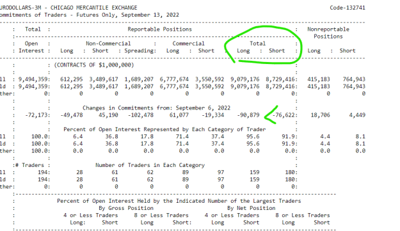Screen dimensions: 400x231
Task: Click the change value 61,077
Action: (179, 115)
